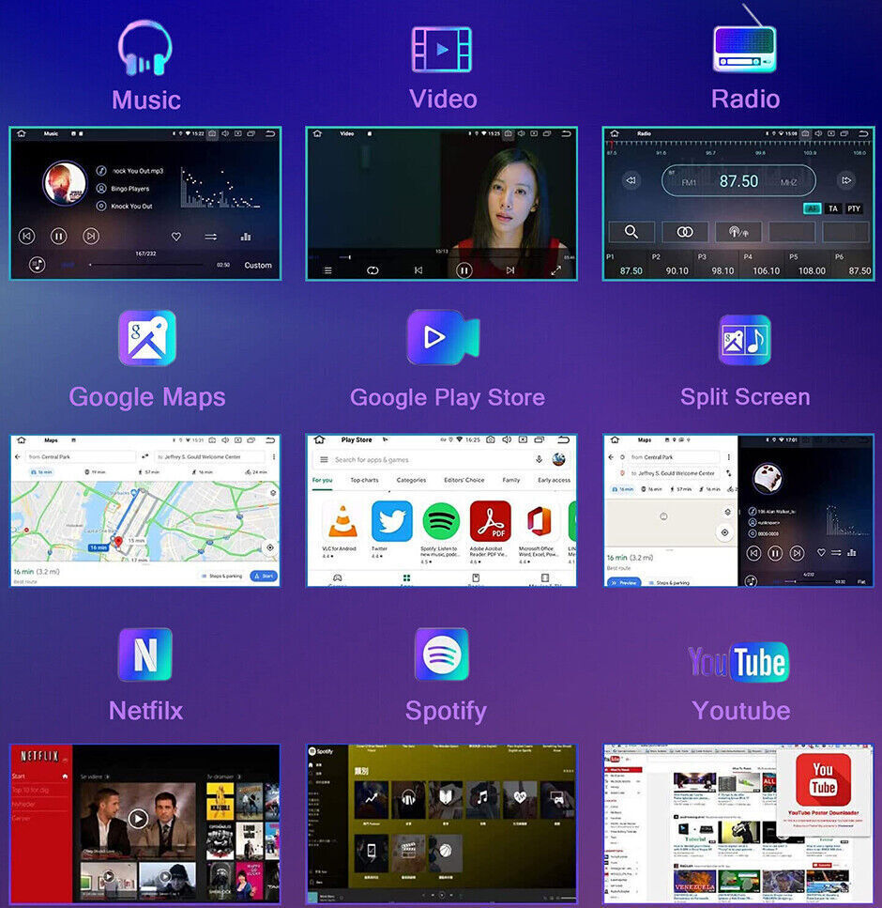Open the Play Store hamburger menu

pyautogui.click(x=324, y=460)
